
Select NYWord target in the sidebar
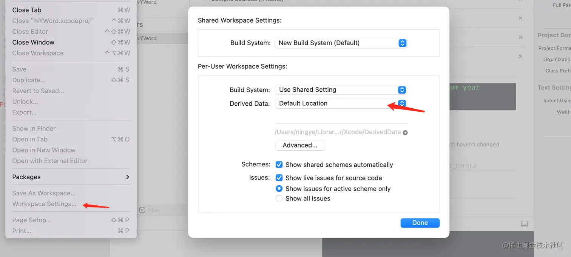[x=162, y=38]
